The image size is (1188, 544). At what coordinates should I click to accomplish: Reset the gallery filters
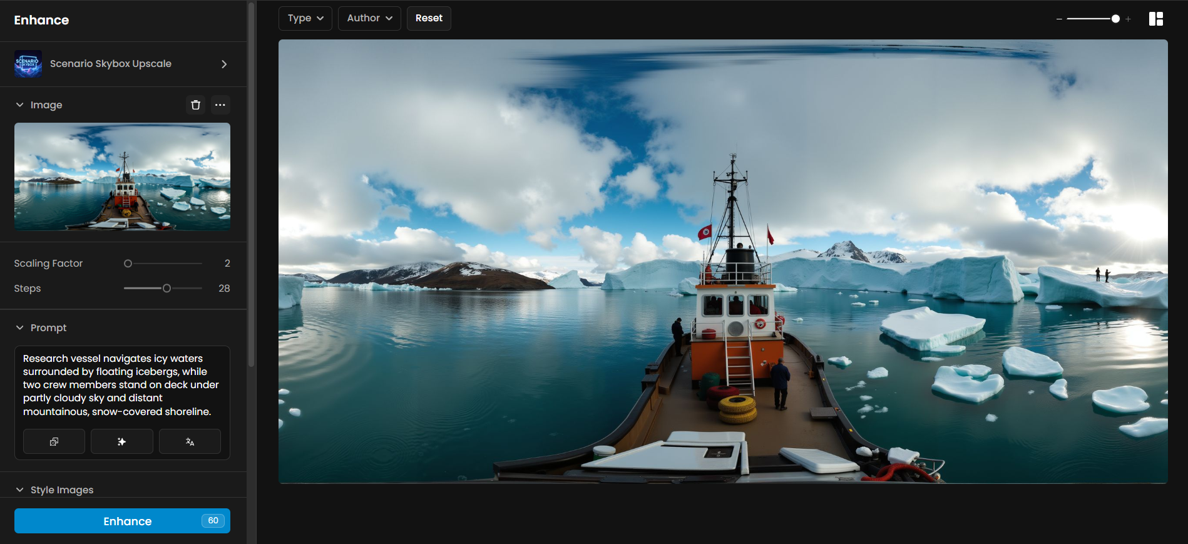point(429,18)
